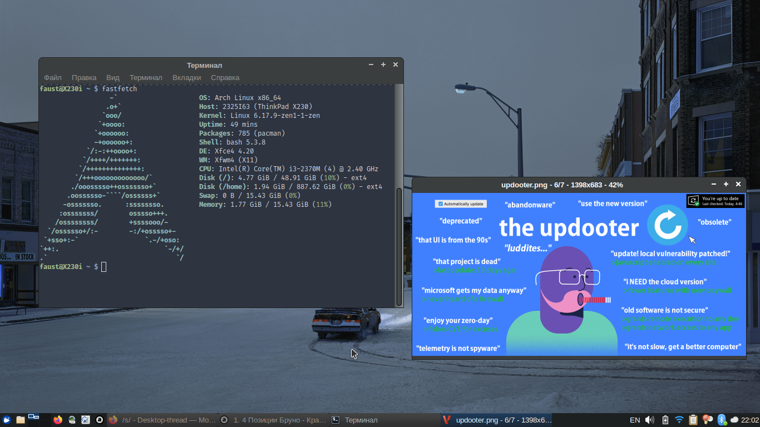The image size is (760, 427).
Task: Open the file manager launcher in panel
Action: coord(21,420)
